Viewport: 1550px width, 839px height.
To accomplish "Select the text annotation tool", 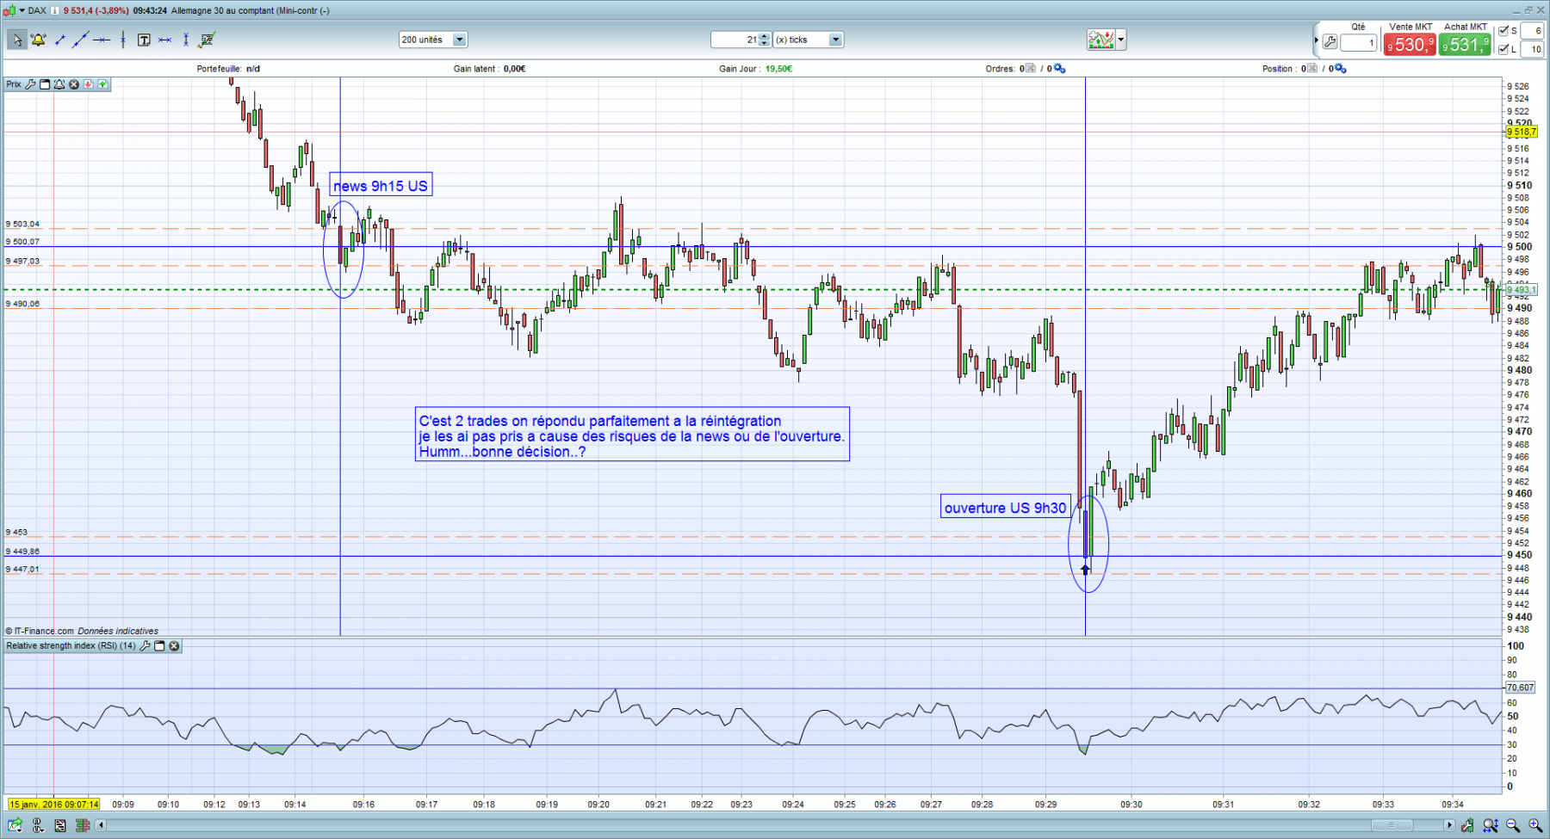I will click(144, 40).
